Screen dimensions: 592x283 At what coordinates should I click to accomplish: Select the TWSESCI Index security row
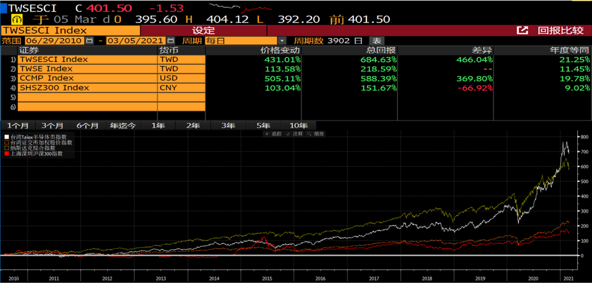88,60
